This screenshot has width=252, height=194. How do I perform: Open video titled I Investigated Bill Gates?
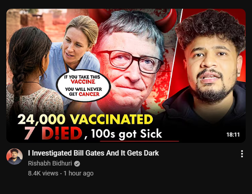click(93, 153)
